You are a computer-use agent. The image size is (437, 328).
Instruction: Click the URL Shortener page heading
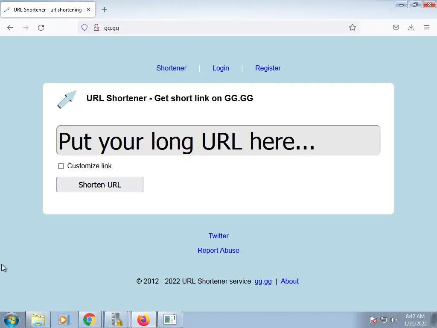tap(170, 98)
